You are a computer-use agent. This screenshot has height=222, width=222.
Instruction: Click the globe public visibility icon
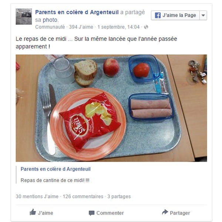[x=146, y=27]
